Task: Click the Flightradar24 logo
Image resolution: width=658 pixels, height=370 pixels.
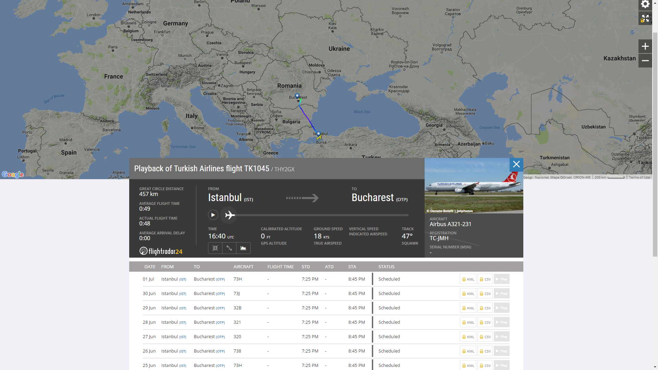Action: pos(161,251)
